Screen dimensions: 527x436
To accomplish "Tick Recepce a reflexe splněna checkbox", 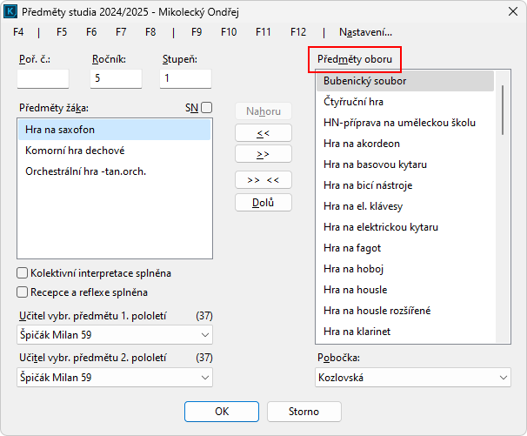I will 23,292.
